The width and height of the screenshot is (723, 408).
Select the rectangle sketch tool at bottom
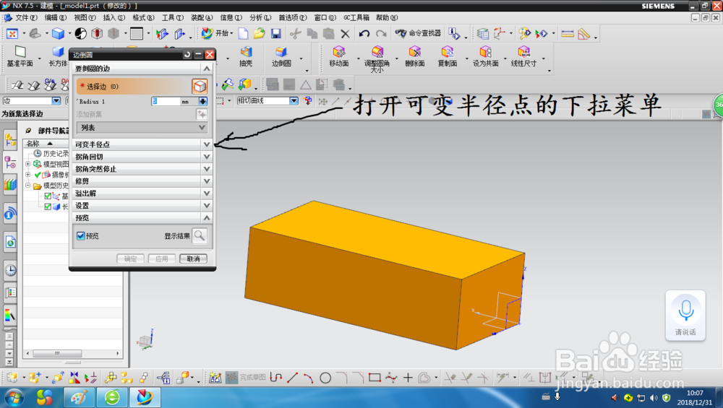(375, 378)
